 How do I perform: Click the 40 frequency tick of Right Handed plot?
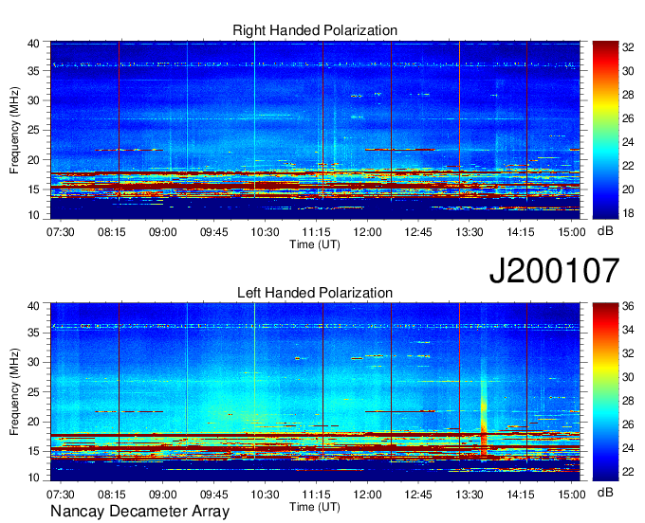(33, 44)
